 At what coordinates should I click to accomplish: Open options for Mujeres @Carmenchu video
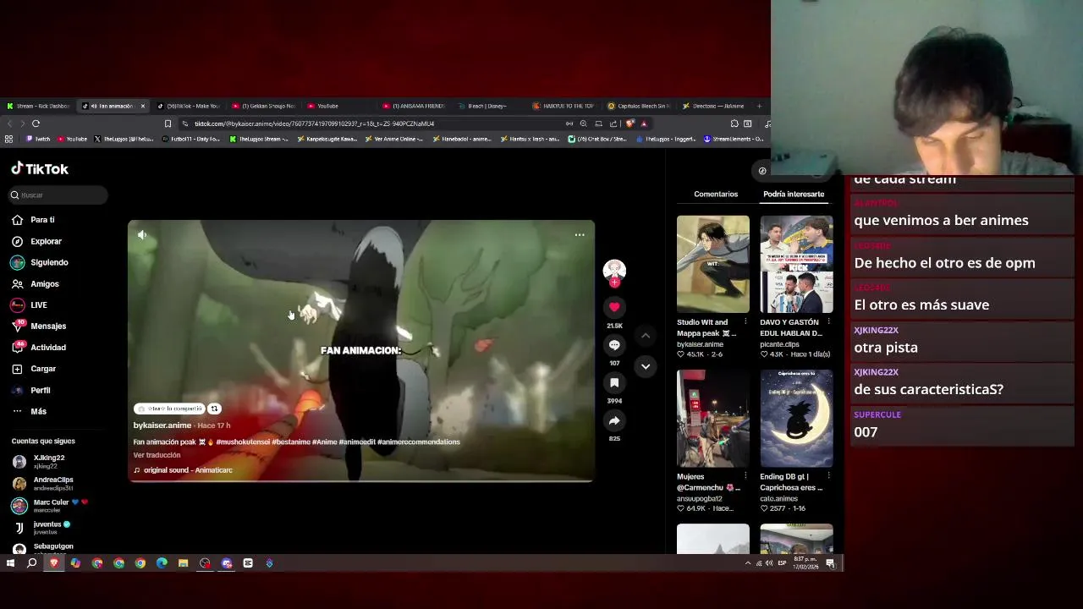point(745,476)
